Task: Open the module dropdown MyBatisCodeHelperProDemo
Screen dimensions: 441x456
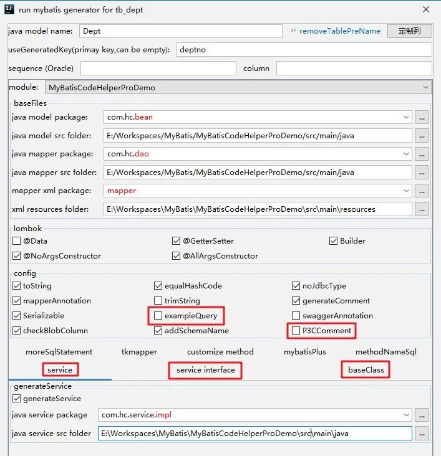Action: coord(238,88)
